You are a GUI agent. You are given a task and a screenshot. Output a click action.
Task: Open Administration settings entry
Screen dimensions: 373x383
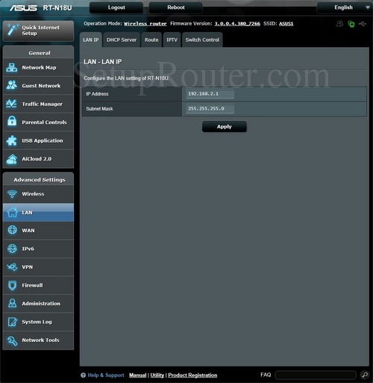[38, 304]
